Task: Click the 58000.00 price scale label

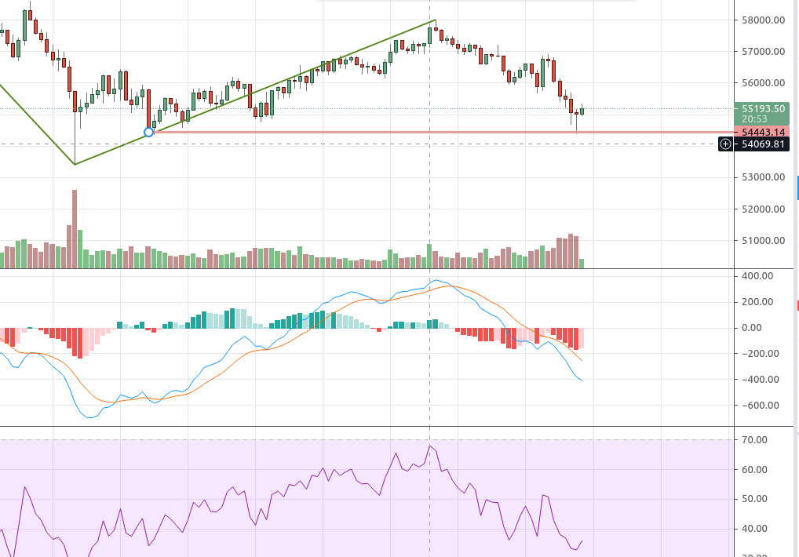Action: click(764, 20)
